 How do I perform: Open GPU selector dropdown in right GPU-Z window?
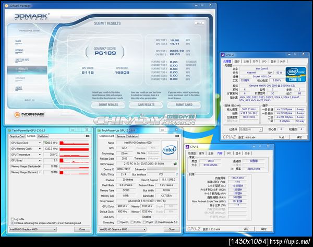pyautogui.click(x=123, y=229)
